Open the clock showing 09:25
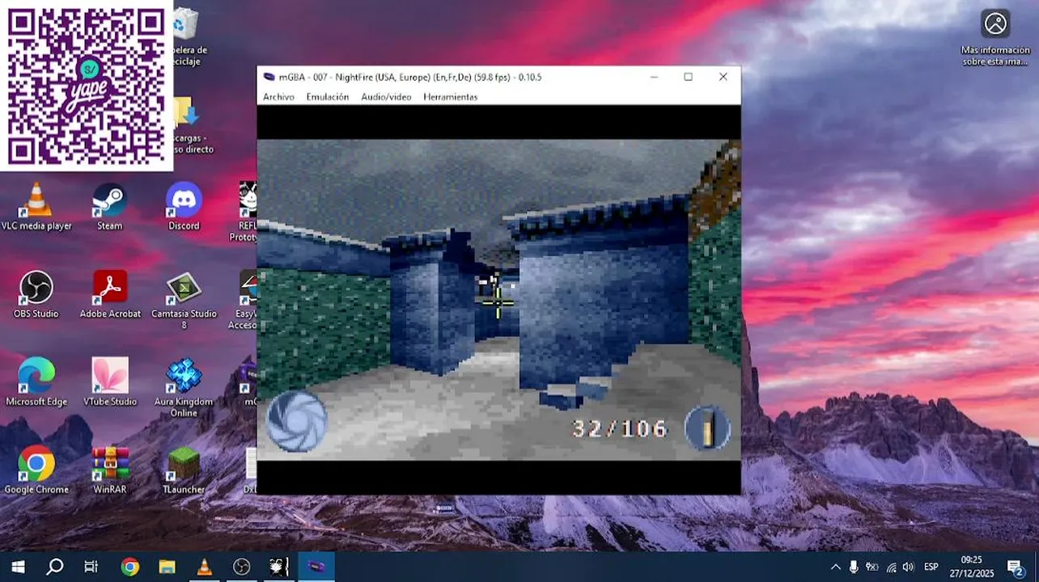The image size is (1039, 582). click(971, 567)
